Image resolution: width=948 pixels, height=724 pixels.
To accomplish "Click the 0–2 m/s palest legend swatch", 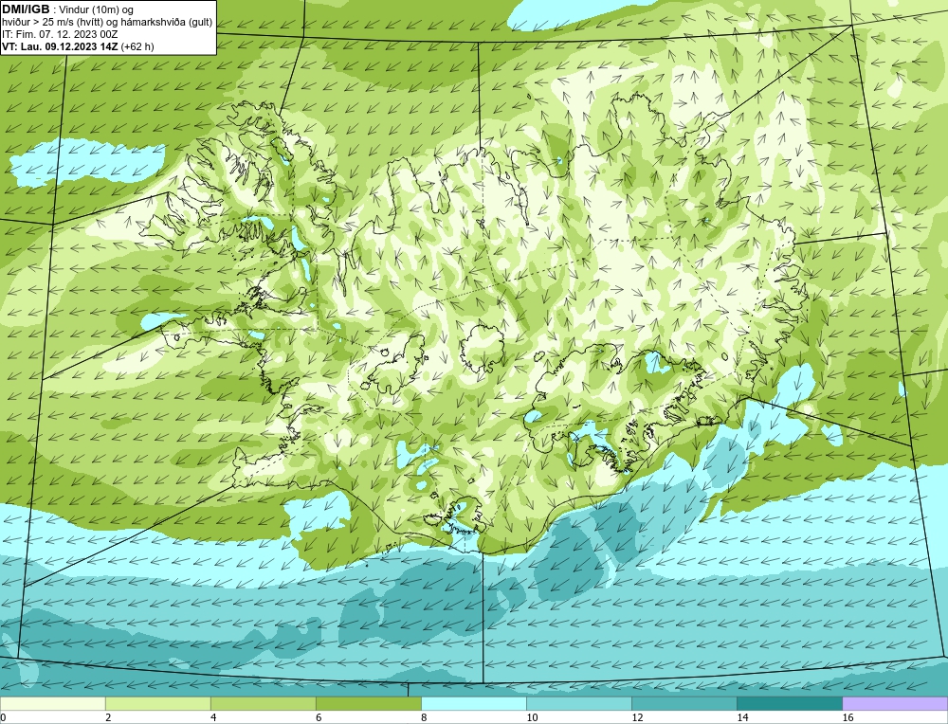I will pyautogui.click(x=52, y=703).
